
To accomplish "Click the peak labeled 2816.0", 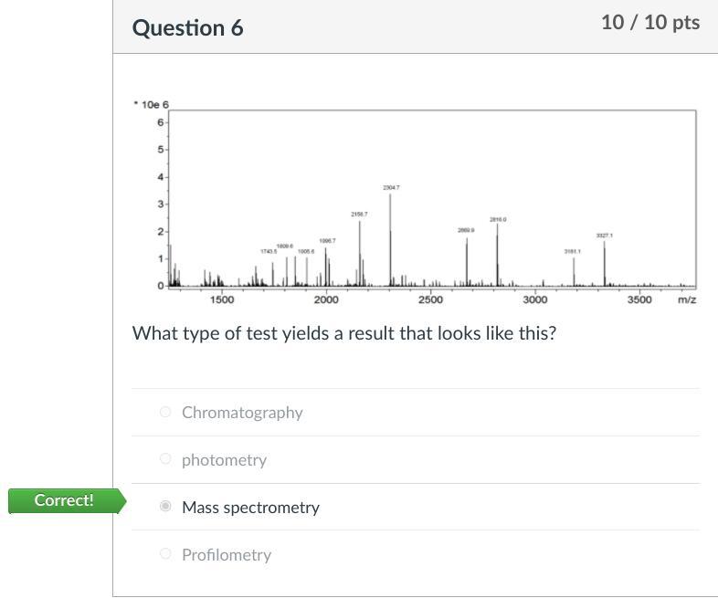I will pos(497,251).
